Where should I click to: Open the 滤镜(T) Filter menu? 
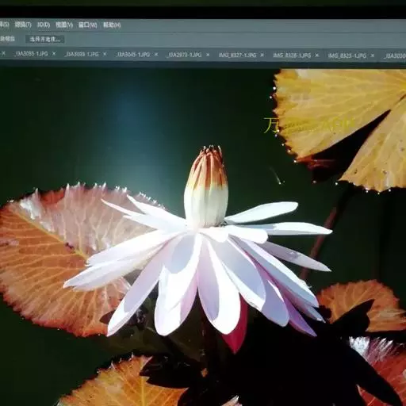pyautogui.click(x=23, y=25)
